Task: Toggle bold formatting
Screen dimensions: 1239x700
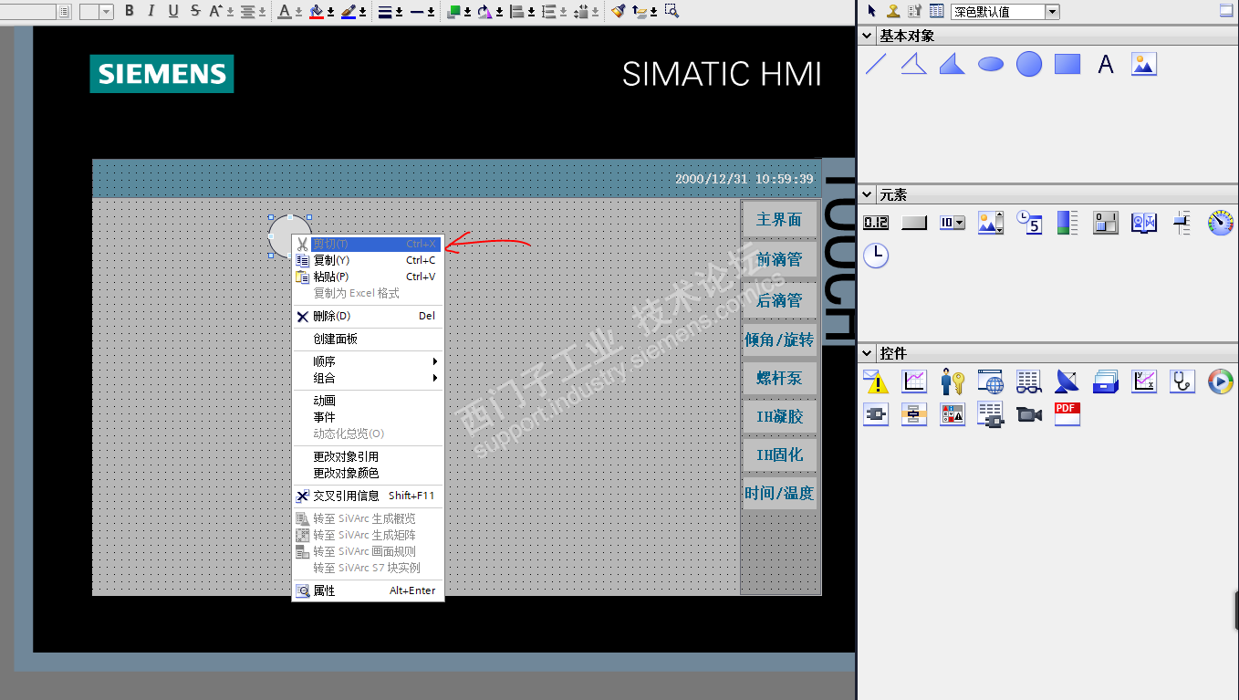Action: pos(129,11)
